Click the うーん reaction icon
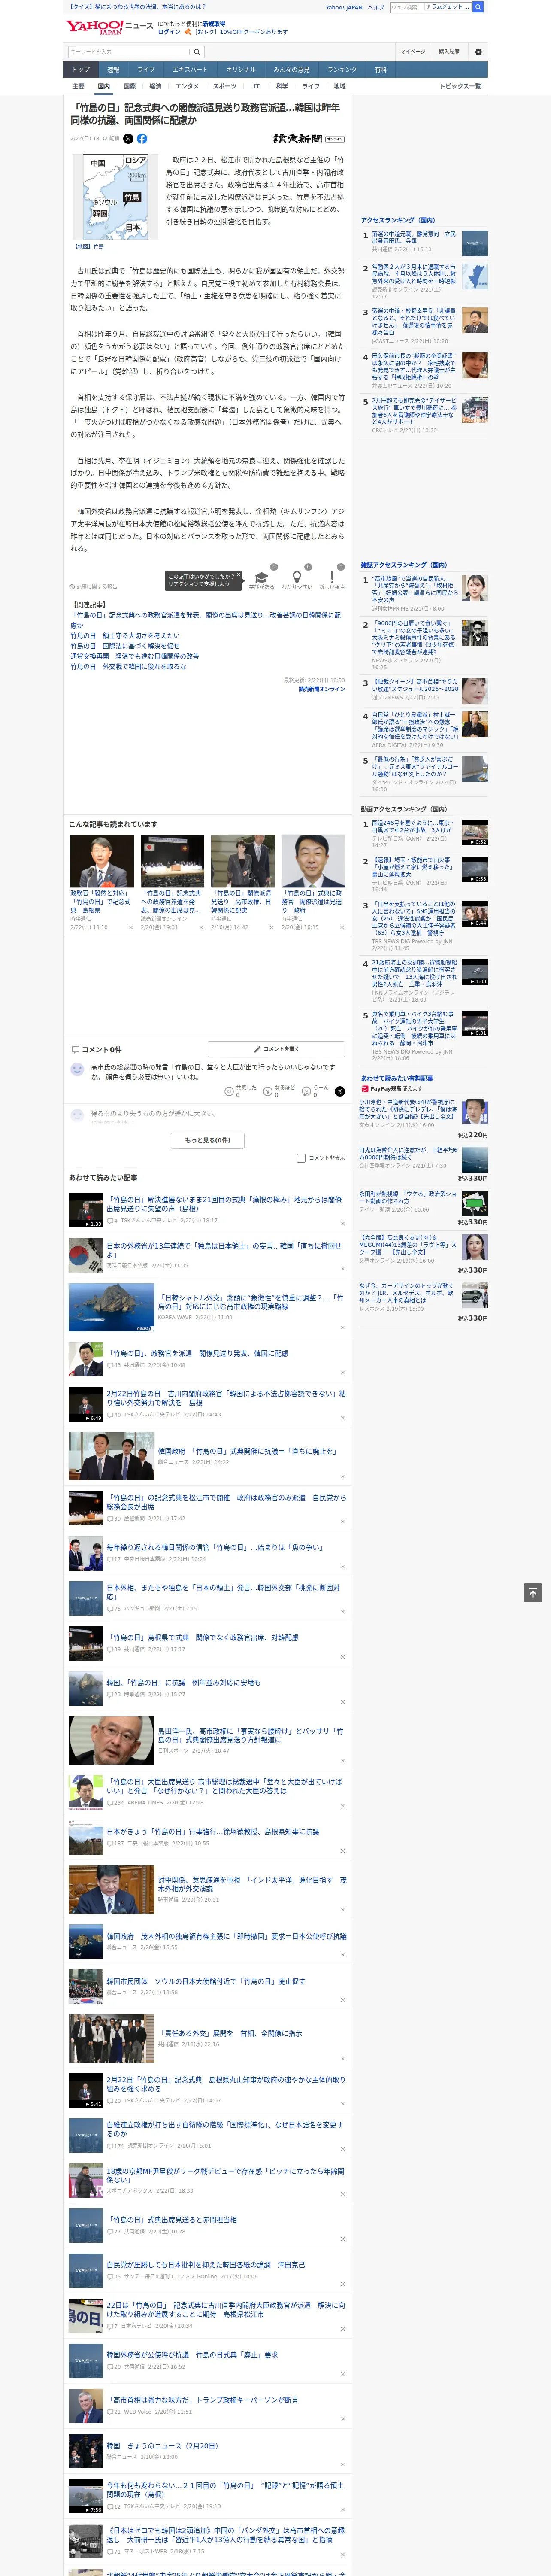The width and height of the screenshot is (551, 2576). (x=306, y=1092)
